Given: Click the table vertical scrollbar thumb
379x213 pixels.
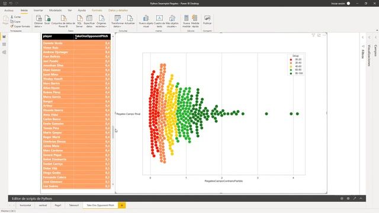Looking at the screenshot, I should point(113,132).
